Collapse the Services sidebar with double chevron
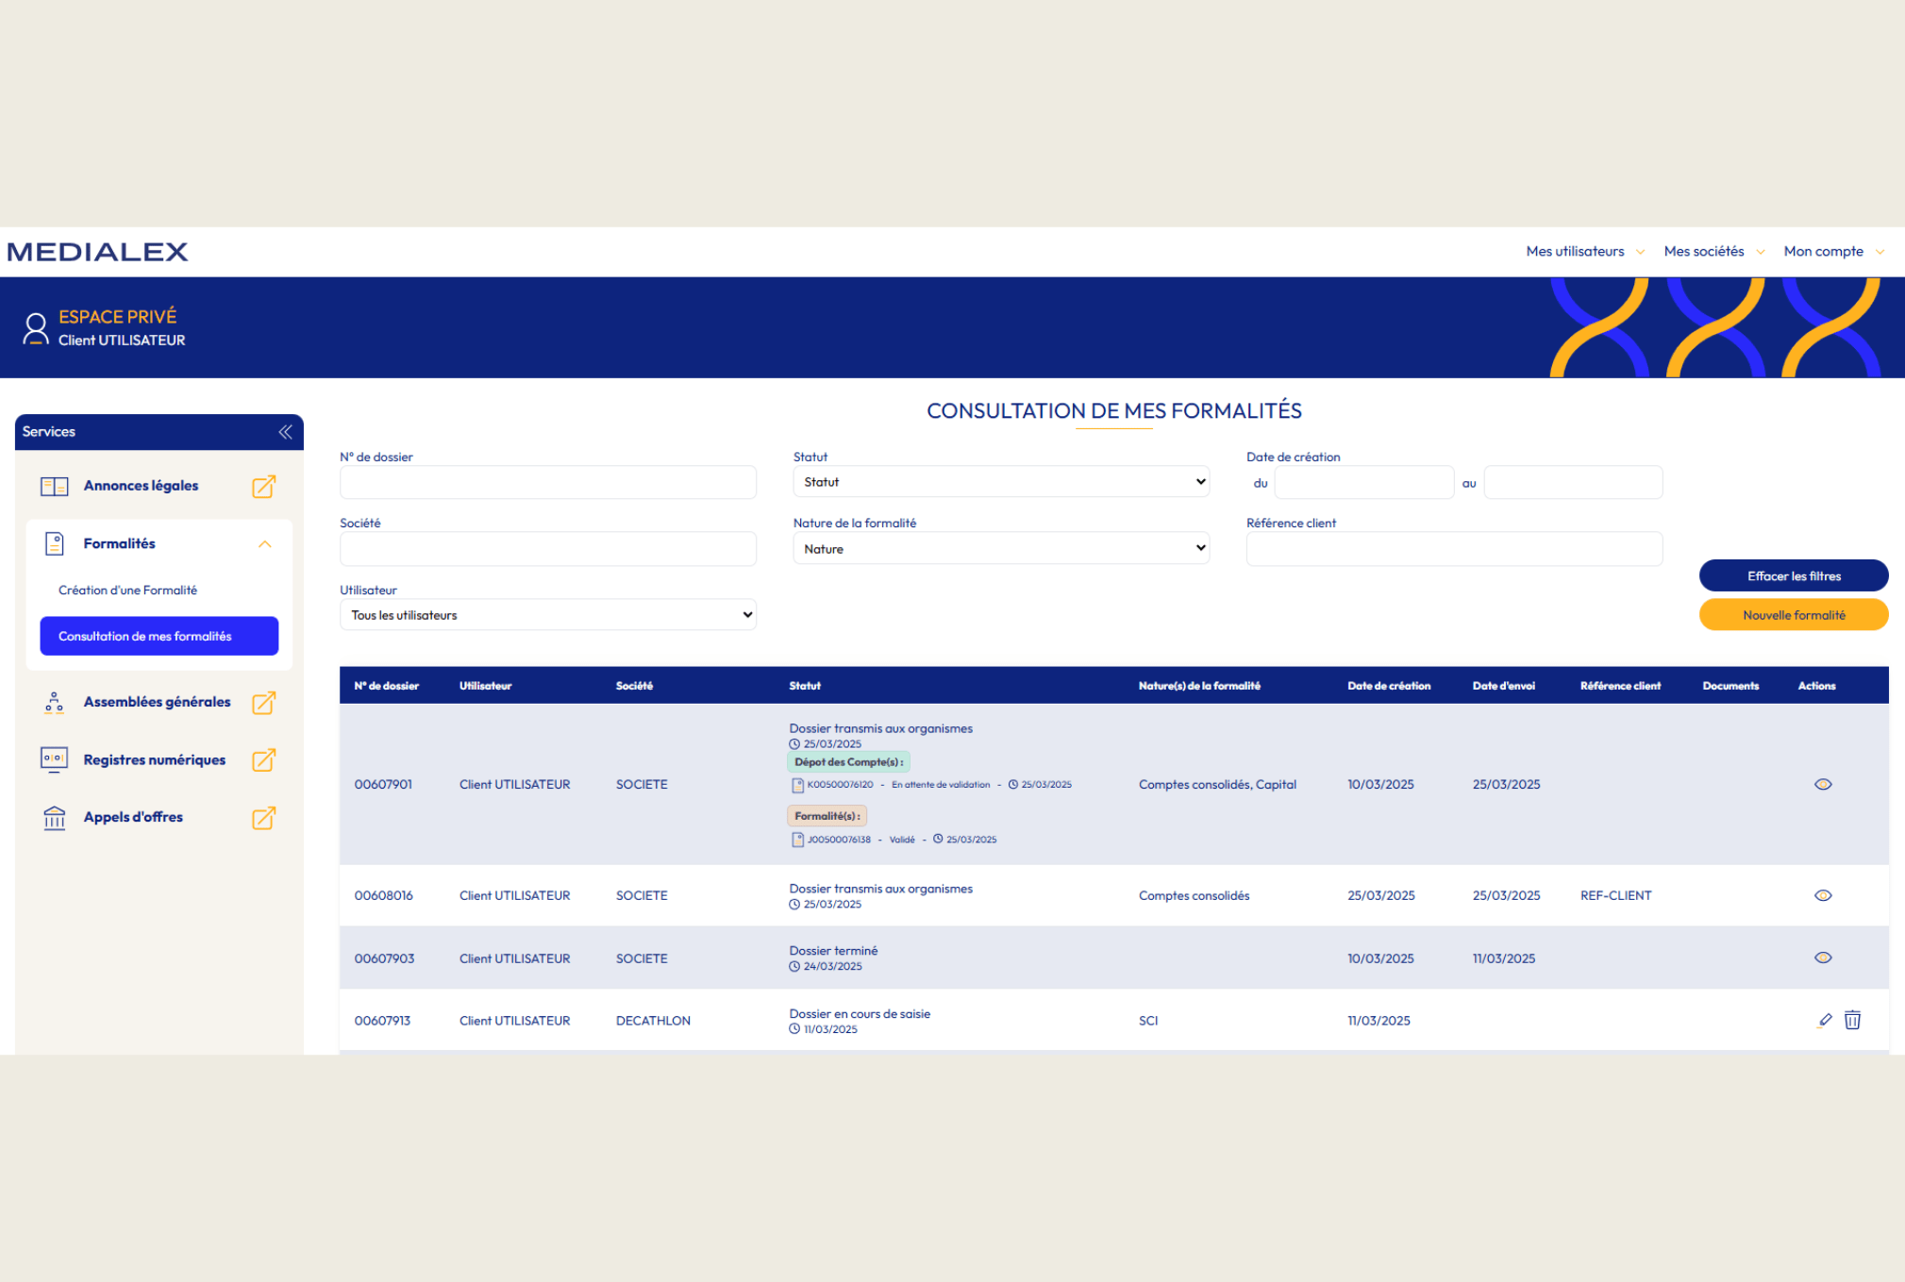Viewport: 1905px width, 1282px height. pyautogui.click(x=285, y=432)
